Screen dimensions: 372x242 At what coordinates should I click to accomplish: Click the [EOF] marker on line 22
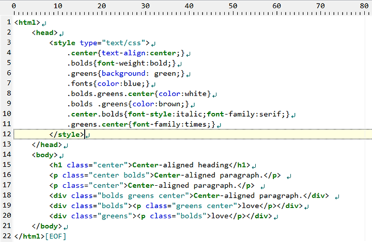click(x=55, y=236)
